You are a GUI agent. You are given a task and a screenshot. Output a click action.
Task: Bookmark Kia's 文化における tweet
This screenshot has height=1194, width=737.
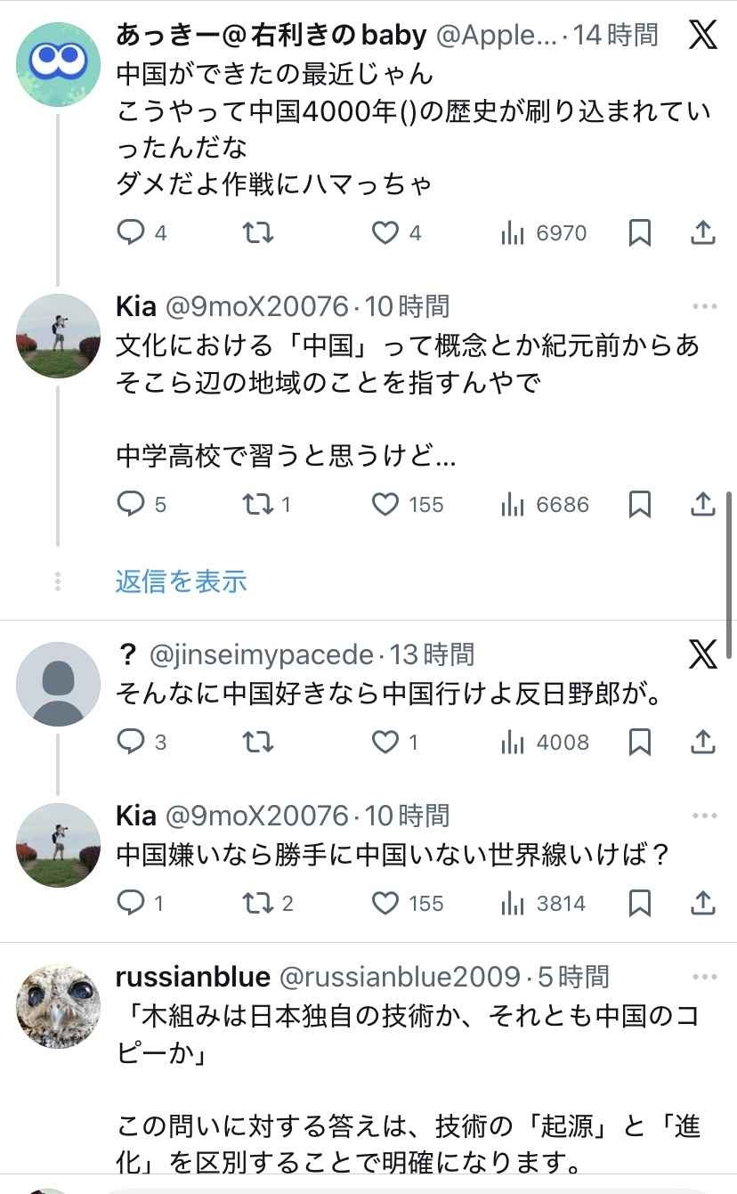(639, 504)
